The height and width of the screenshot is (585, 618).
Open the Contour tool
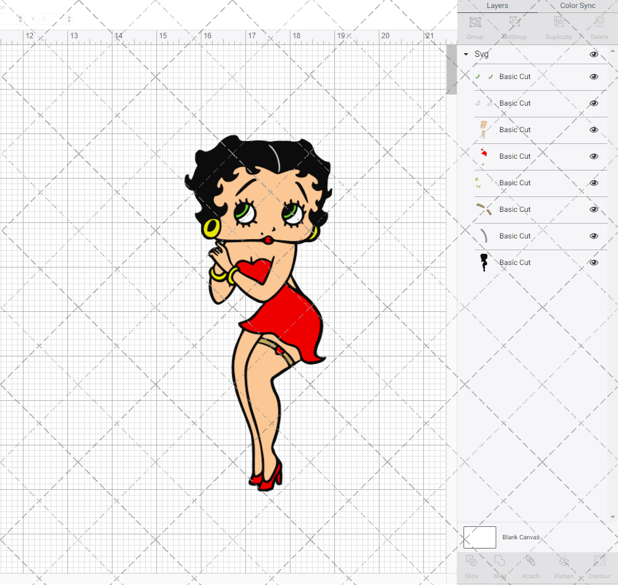click(599, 562)
